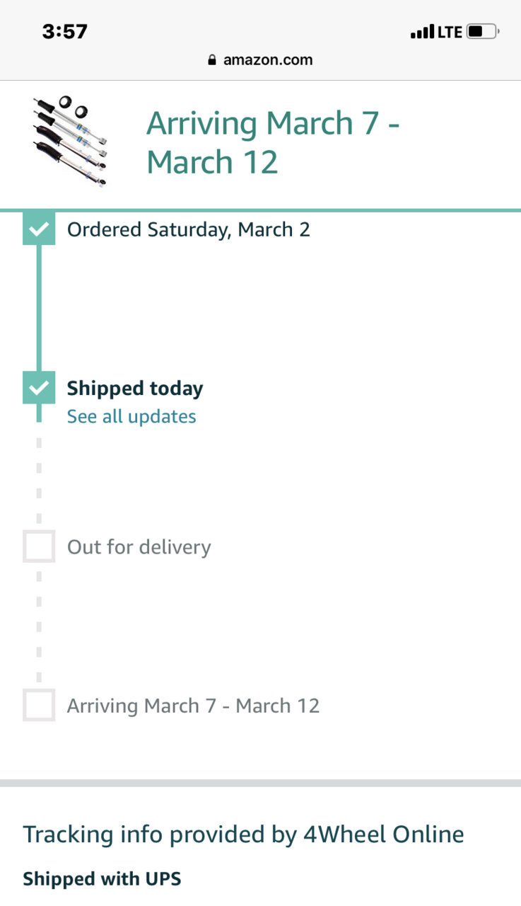The image size is (521, 906).
Task: Select the Ordered Saturday, March 2 step
Action: (189, 229)
